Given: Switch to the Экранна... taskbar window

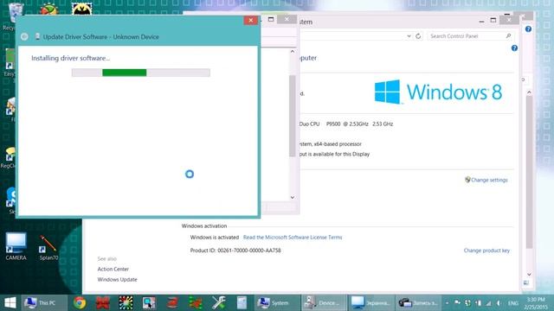Looking at the screenshot, I should point(370,303).
